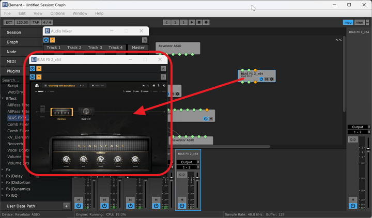Open the Help menu

tap(99, 13)
